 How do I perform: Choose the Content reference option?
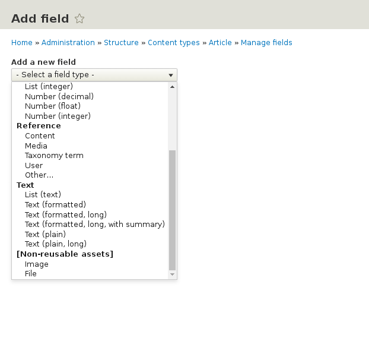click(40, 136)
